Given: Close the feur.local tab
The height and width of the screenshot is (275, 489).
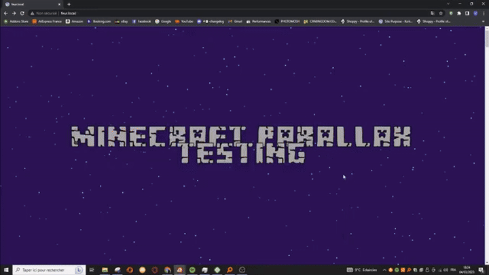Looking at the screenshot, I should click(59, 4).
